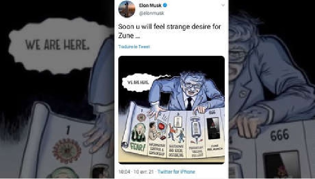Click the small "WE ARE HERE." bubble inside the tweet image
The width and height of the screenshot is (315, 179).
138,82
